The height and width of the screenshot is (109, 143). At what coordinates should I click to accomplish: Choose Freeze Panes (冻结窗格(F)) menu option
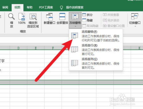96,36
